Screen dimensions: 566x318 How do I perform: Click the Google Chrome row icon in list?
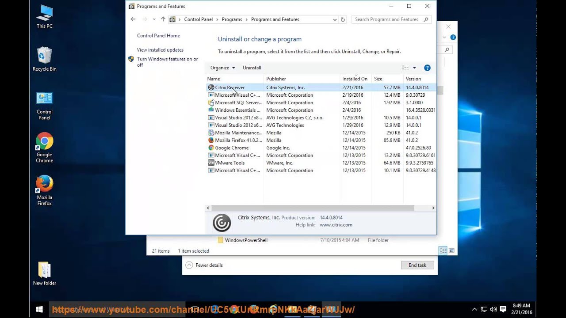pos(211,148)
